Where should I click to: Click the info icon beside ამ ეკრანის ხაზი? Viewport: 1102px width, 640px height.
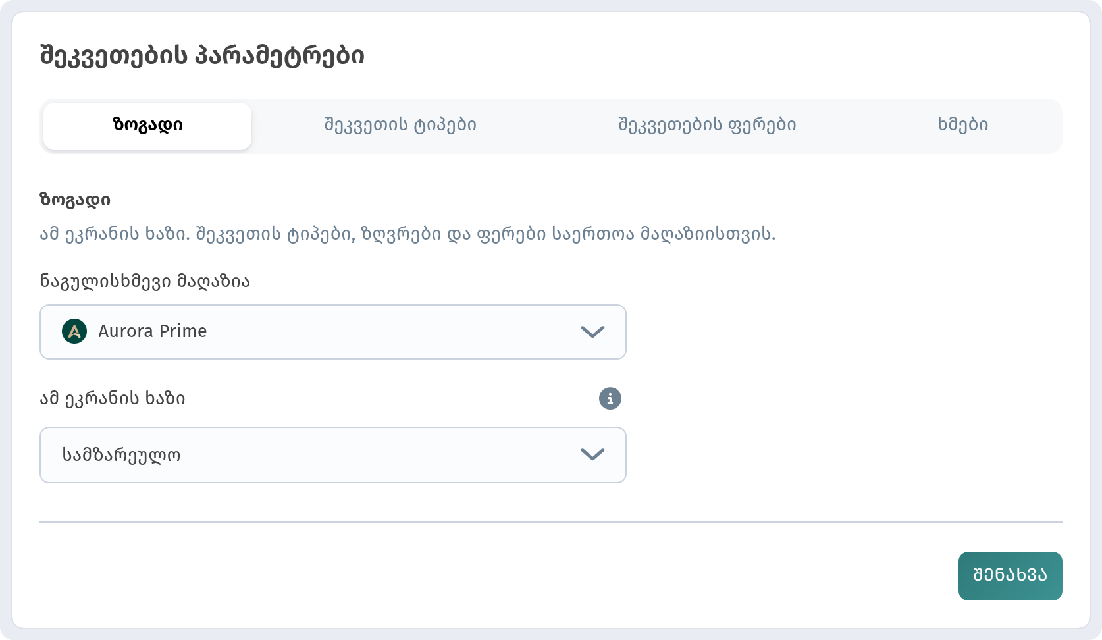point(610,398)
